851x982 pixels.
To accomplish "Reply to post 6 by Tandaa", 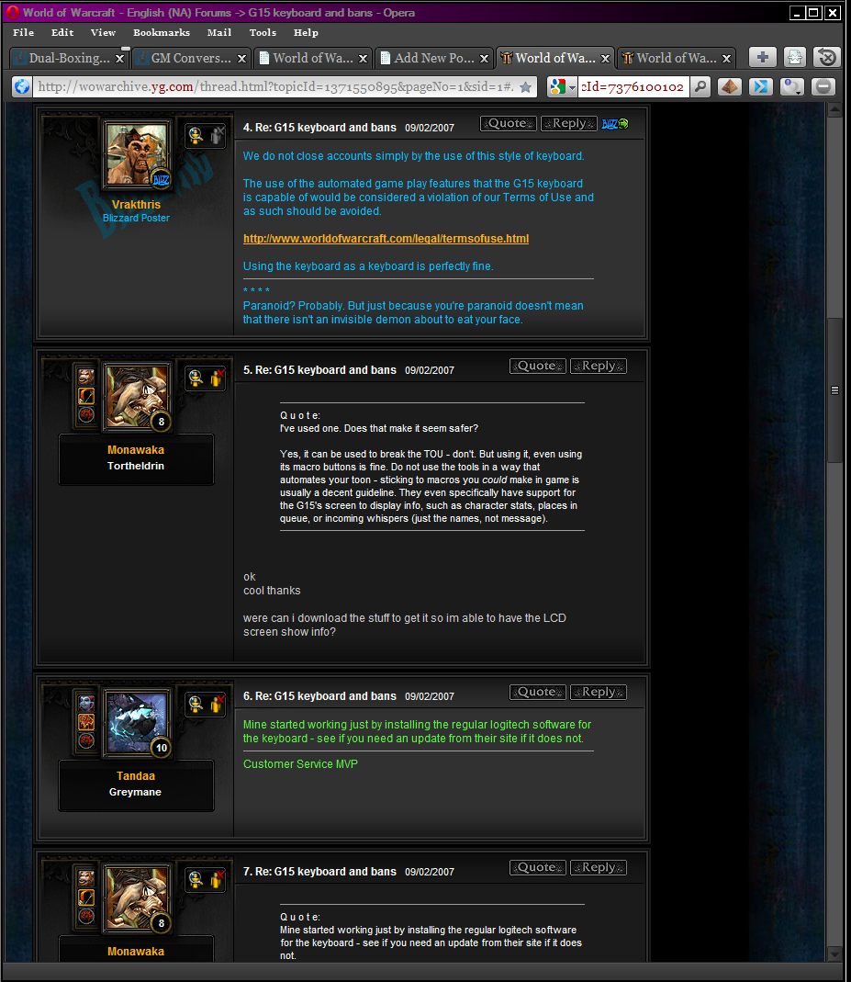I will pyautogui.click(x=599, y=692).
